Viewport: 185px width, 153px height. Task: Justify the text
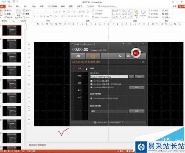tap(78, 16)
